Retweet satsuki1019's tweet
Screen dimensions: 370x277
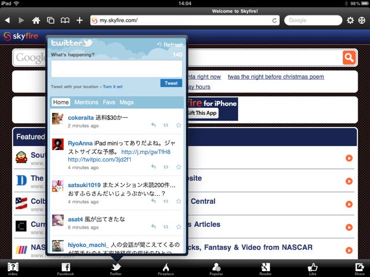[x=166, y=201]
